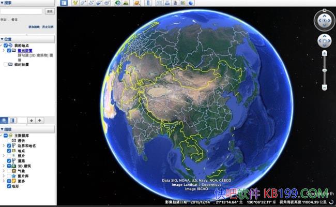Click the Email envelope toolbar icon
Screen dimensions: 336x207
pyautogui.click(x=159, y=3)
